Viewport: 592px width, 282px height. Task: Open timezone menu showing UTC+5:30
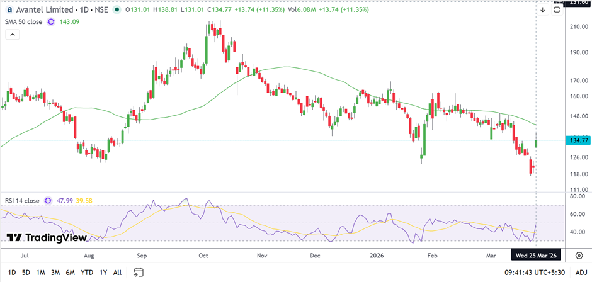(x=542, y=272)
